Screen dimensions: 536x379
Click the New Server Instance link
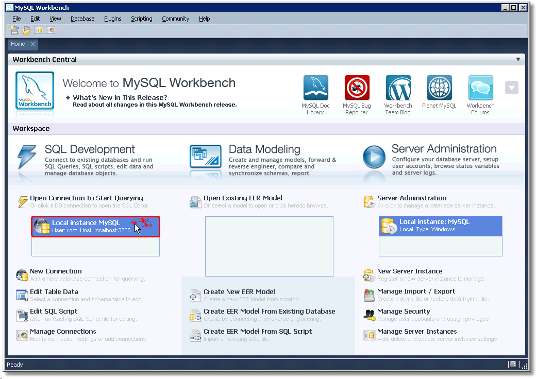[x=410, y=271]
